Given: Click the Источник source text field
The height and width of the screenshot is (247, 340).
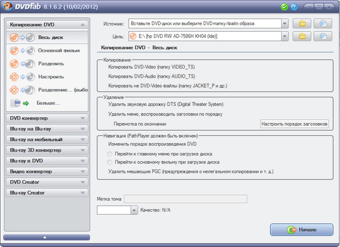Looking at the screenshot, I should point(205,23).
